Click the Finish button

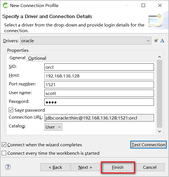(x=118, y=167)
